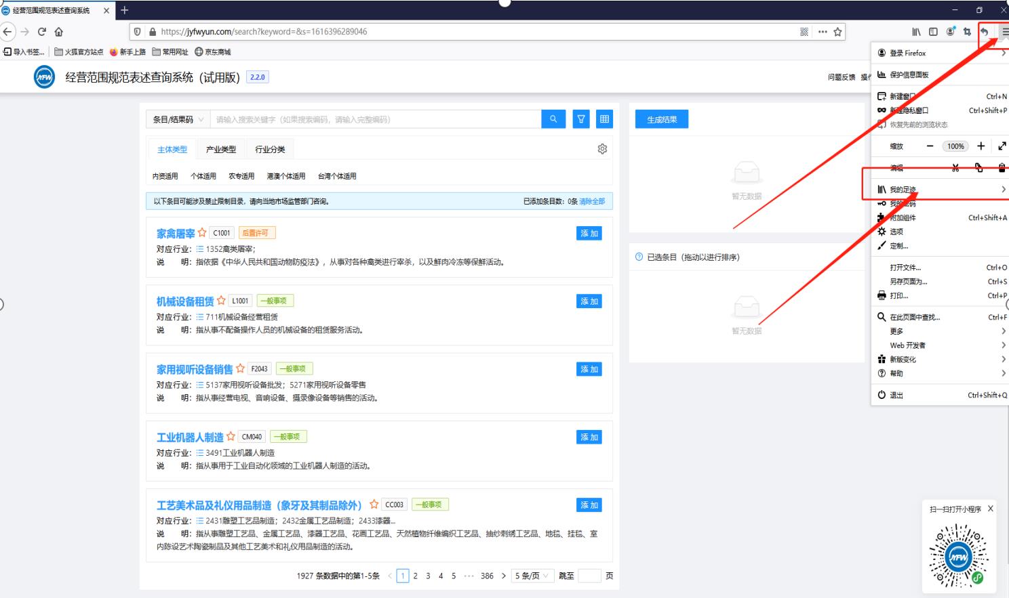Expand the 条目/结果码 dropdown
This screenshot has width=1009, height=598.
(178, 119)
